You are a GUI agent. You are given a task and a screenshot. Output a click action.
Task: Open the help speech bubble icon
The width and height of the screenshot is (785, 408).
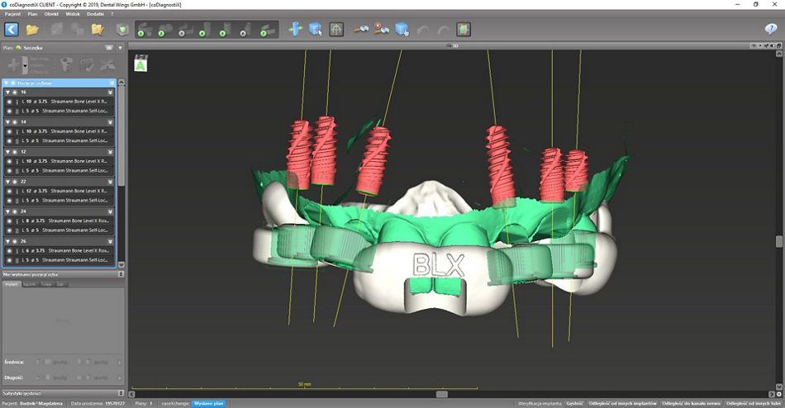tap(771, 29)
